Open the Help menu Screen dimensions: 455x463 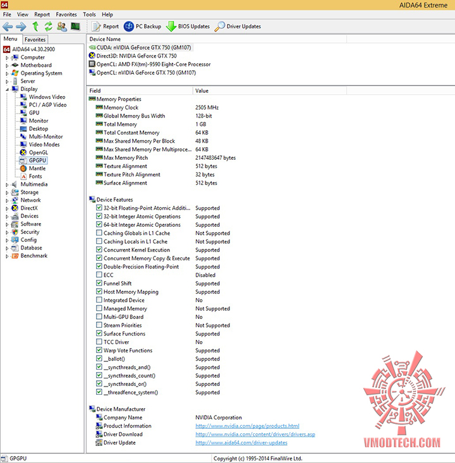(x=107, y=15)
